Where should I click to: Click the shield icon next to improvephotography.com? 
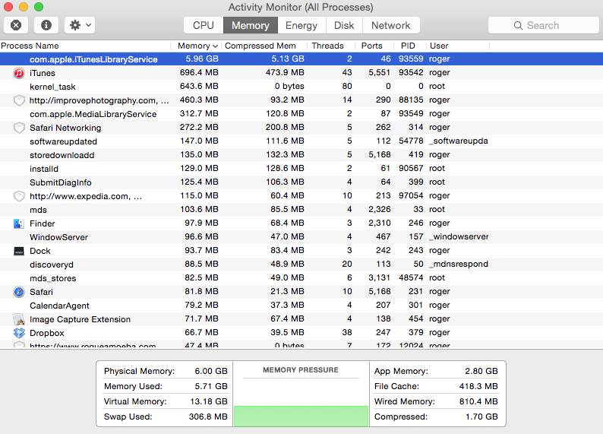pyautogui.click(x=19, y=100)
